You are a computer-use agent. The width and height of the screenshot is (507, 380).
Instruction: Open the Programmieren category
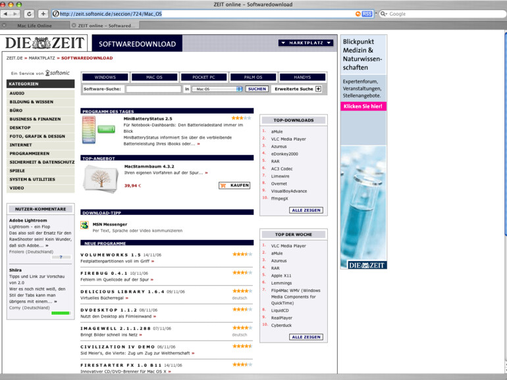point(40,153)
